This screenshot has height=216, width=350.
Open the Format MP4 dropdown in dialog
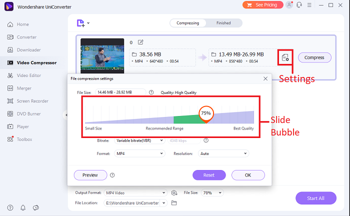[139, 153]
